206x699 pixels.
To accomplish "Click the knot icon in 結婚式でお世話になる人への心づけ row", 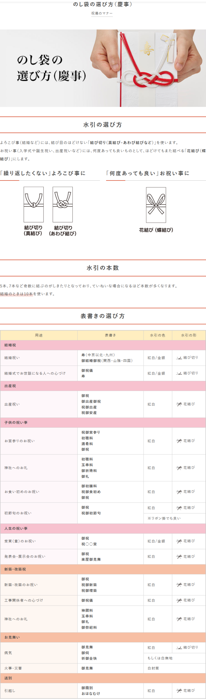I will click(179, 373).
